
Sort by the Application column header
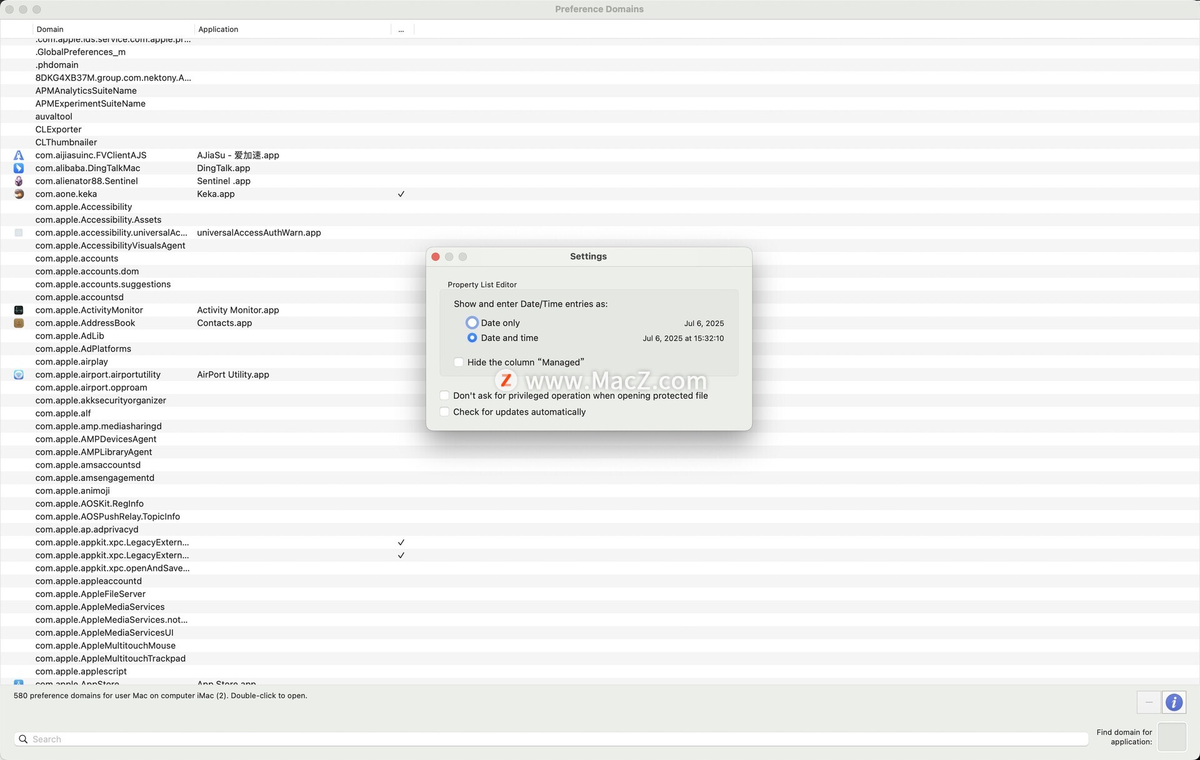click(x=292, y=29)
